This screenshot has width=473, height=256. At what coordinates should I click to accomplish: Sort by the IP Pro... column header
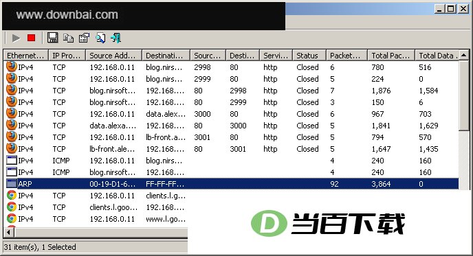pos(67,56)
